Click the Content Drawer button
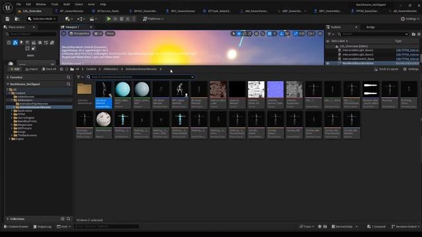 16,226
